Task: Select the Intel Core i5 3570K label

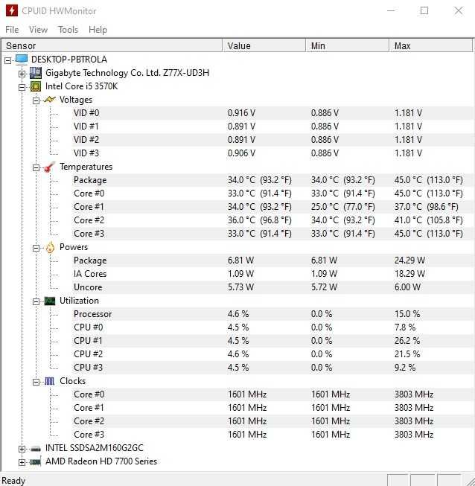Action: tap(82, 86)
